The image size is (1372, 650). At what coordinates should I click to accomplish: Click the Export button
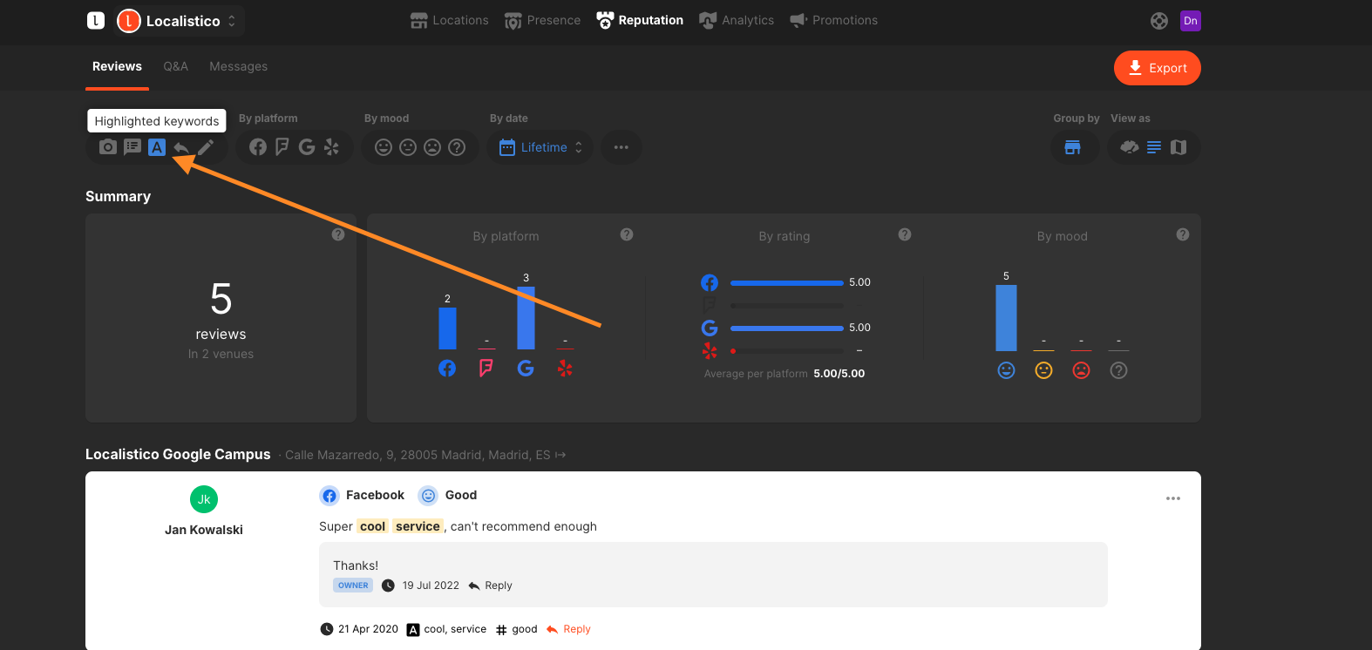pos(1158,68)
